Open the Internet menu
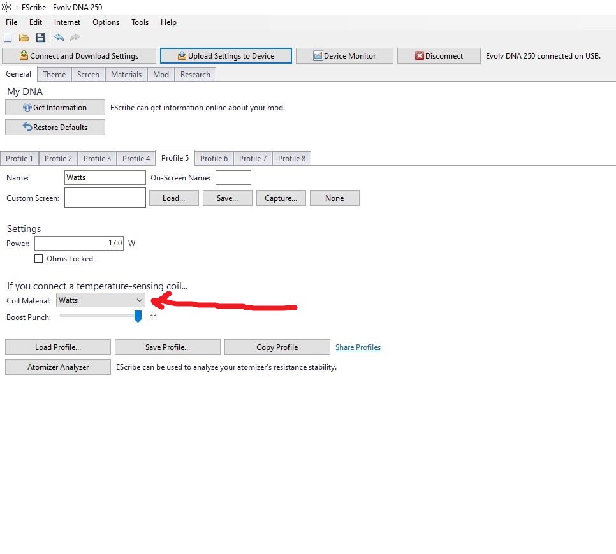Image resolution: width=616 pixels, height=554 pixels. pos(67,22)
